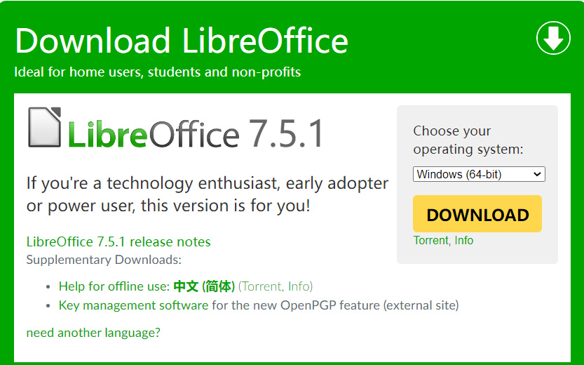Screen dimensions: 584x365
Task: Click Torrent link in the offline help parentheses
Action: tap(262, 286)
